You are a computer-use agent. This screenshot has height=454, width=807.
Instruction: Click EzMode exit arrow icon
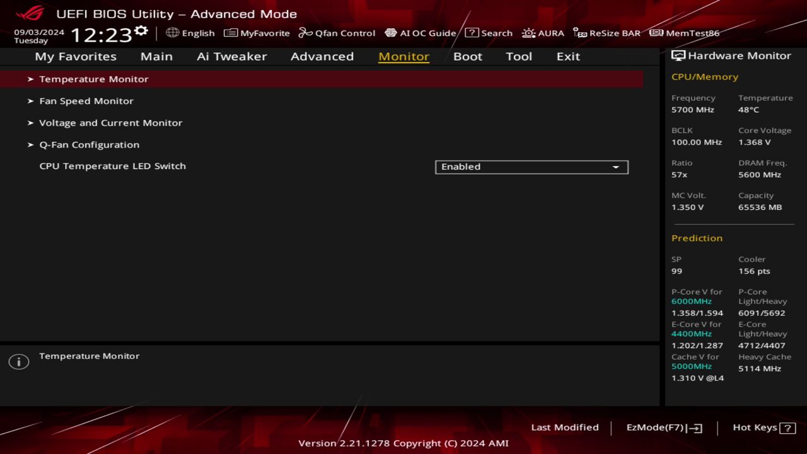(694, 428)
